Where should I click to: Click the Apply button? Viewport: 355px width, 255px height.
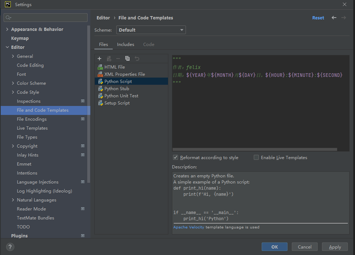point(335,247)
